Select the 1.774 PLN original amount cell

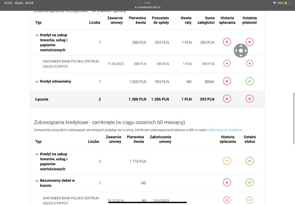coord(137,162)
